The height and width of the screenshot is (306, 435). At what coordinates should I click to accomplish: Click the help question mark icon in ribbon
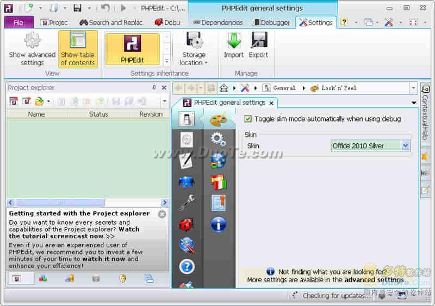[344, 22]
